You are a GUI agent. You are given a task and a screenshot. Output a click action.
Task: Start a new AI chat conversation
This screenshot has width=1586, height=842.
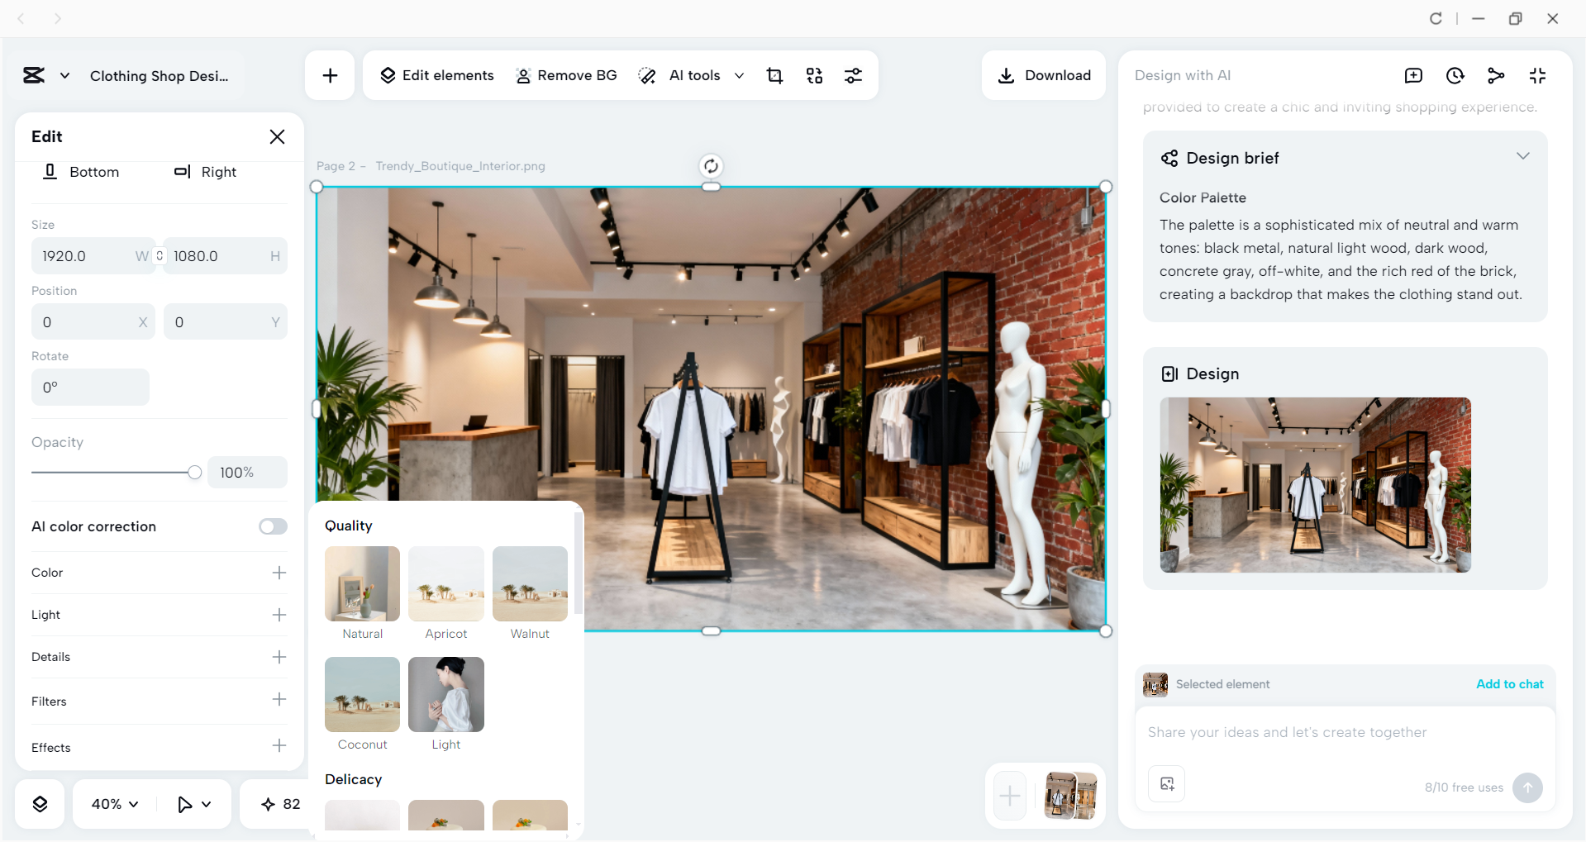(x=1413, y=75)
